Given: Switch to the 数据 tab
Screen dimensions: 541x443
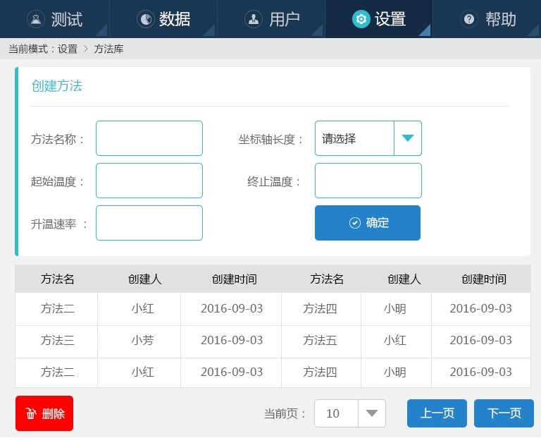Looking at the screenshot, I should click(163, 19).
